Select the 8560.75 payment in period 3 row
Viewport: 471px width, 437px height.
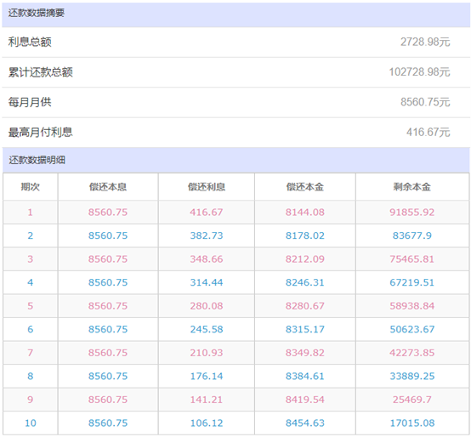108,259
